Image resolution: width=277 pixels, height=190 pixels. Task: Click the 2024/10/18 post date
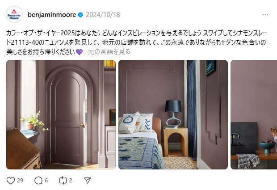click(103, 15)
